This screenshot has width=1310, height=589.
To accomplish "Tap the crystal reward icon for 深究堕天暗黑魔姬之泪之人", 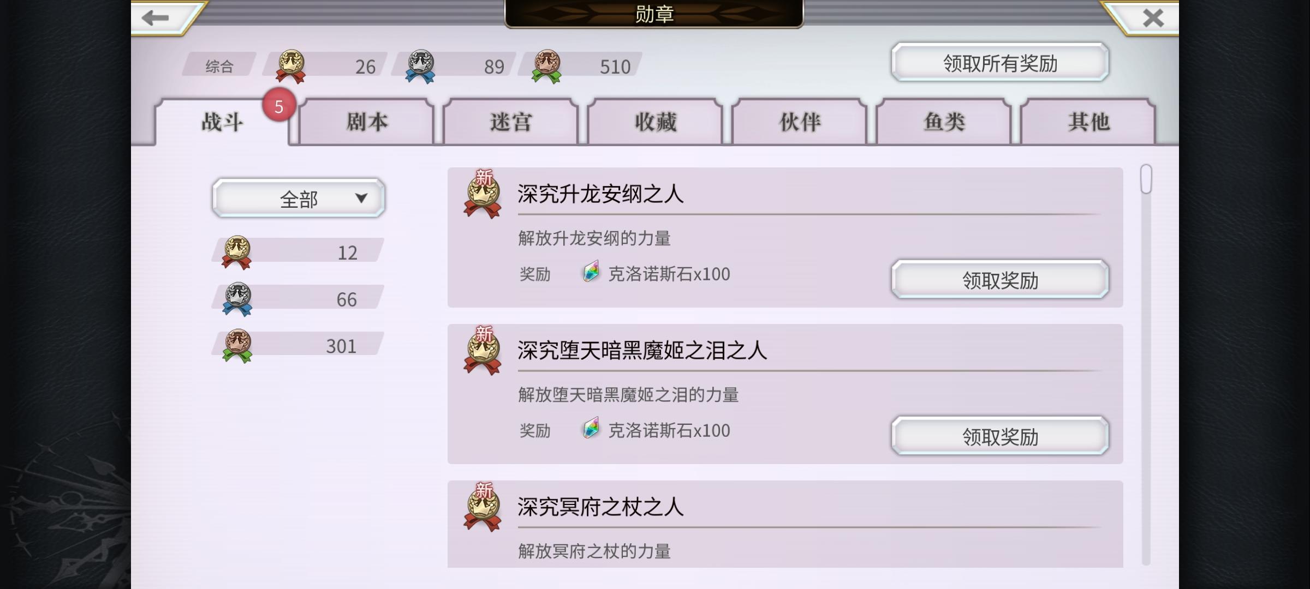I will tap(591, 429).
